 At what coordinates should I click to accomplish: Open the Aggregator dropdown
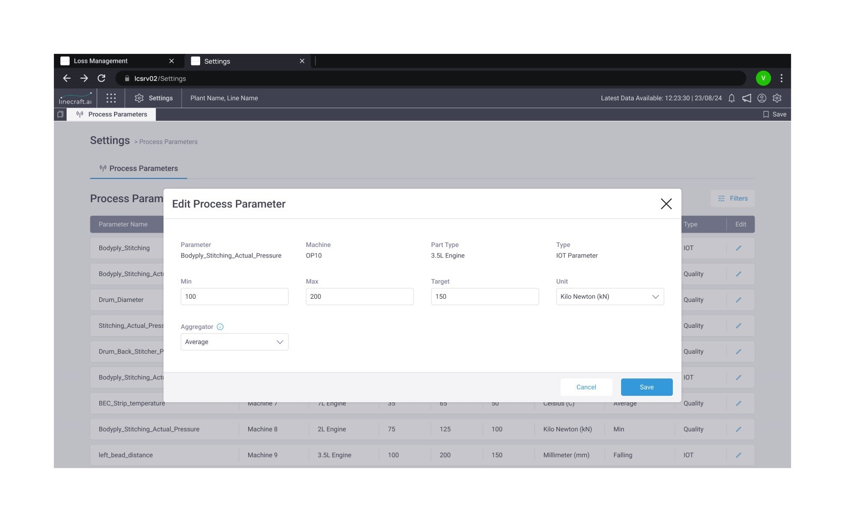[234, 342]
